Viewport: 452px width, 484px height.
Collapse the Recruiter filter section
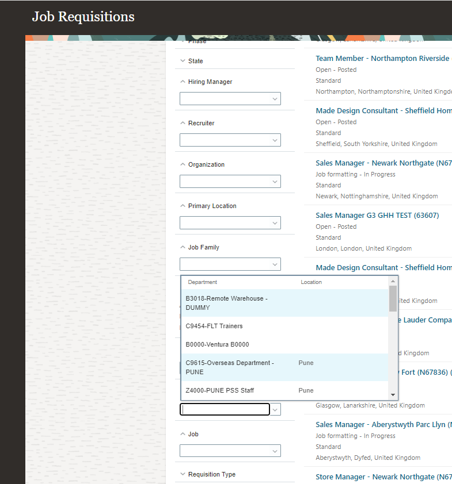click(183, 123)
